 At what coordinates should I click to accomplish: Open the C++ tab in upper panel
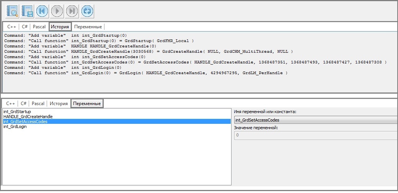coord(11,27)
